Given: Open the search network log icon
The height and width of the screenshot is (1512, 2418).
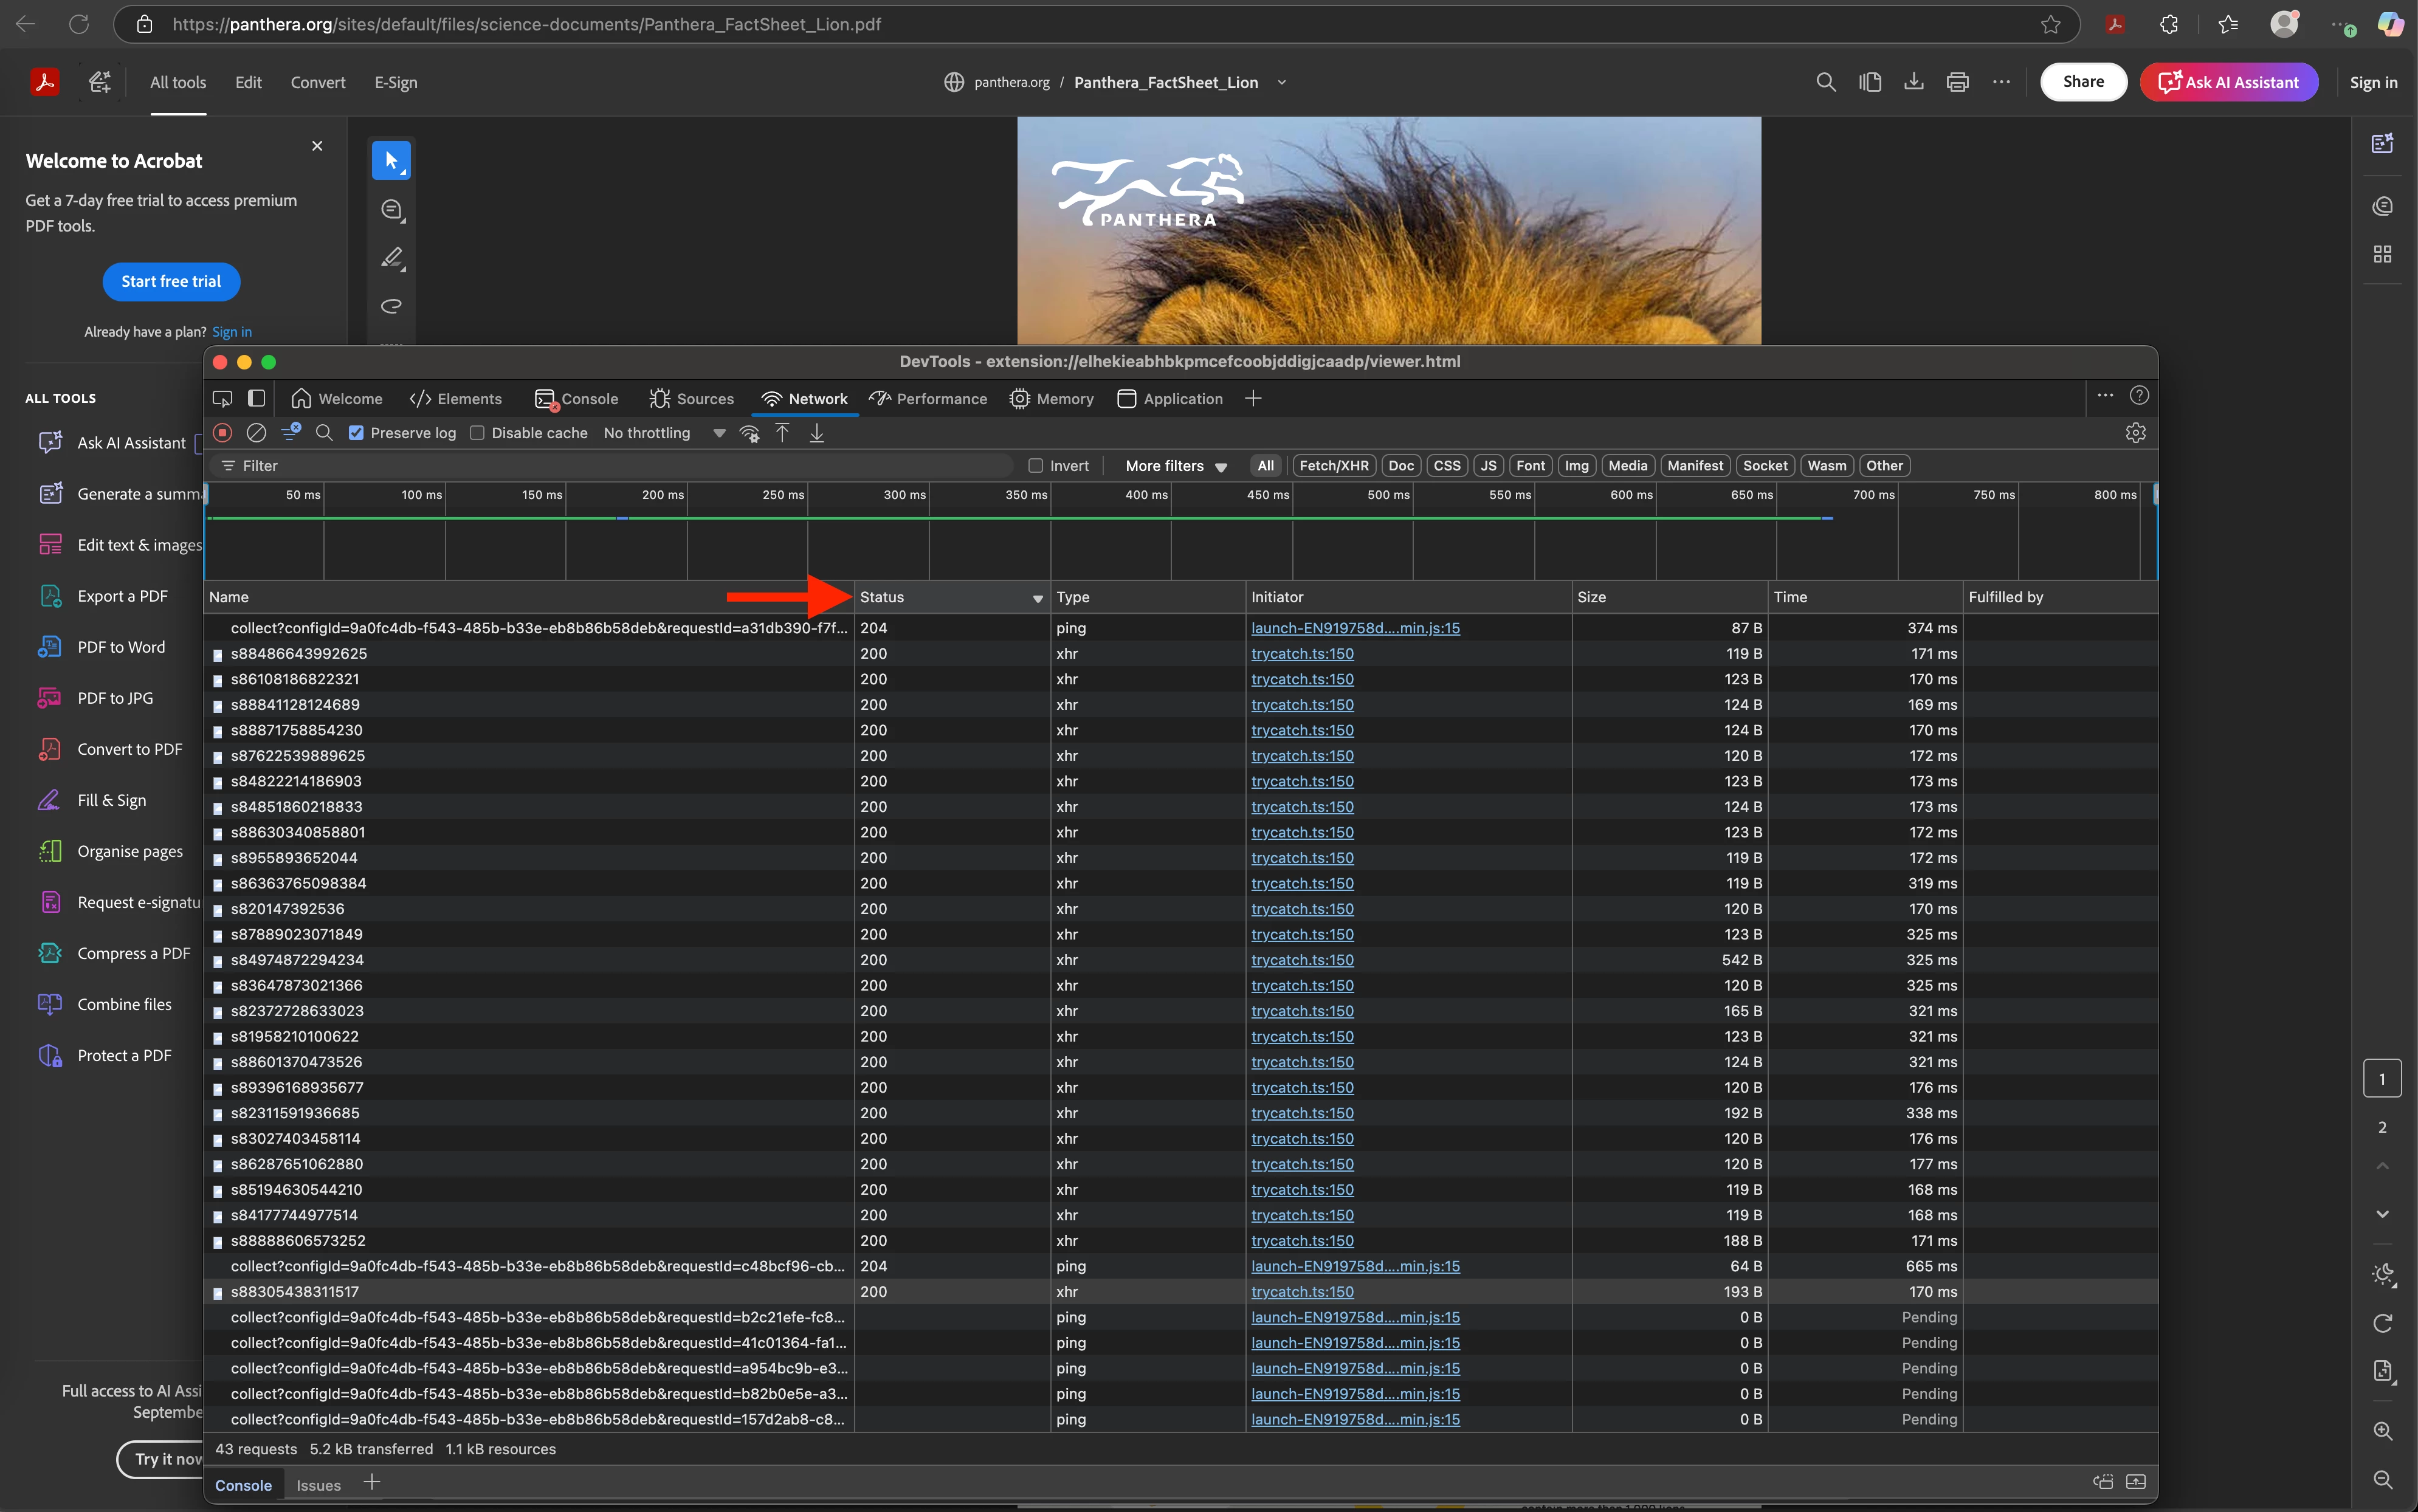Looking at the screenshot, I should coord(324,433).
